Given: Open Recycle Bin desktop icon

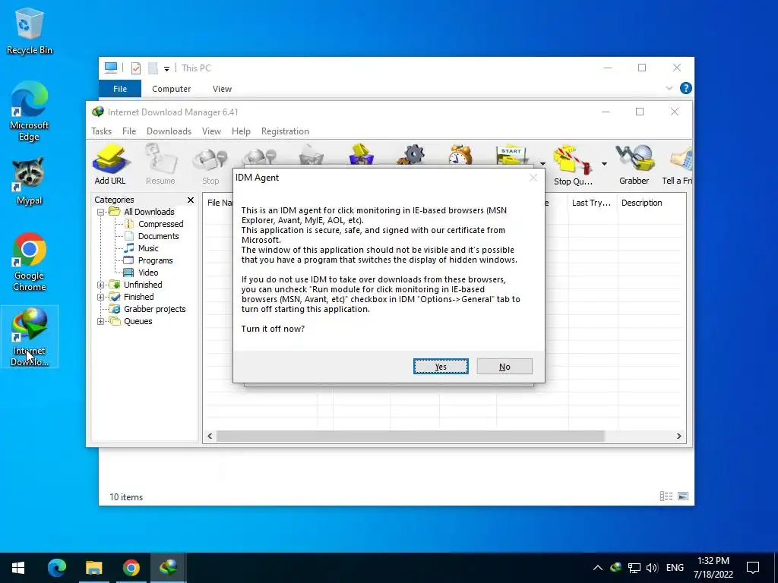Looking at the screenshot, I should [29, 31].
